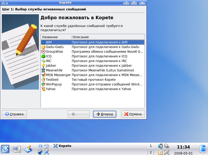Click the WinPopup name text
The image size is (208, 155).
coord(54,84)
